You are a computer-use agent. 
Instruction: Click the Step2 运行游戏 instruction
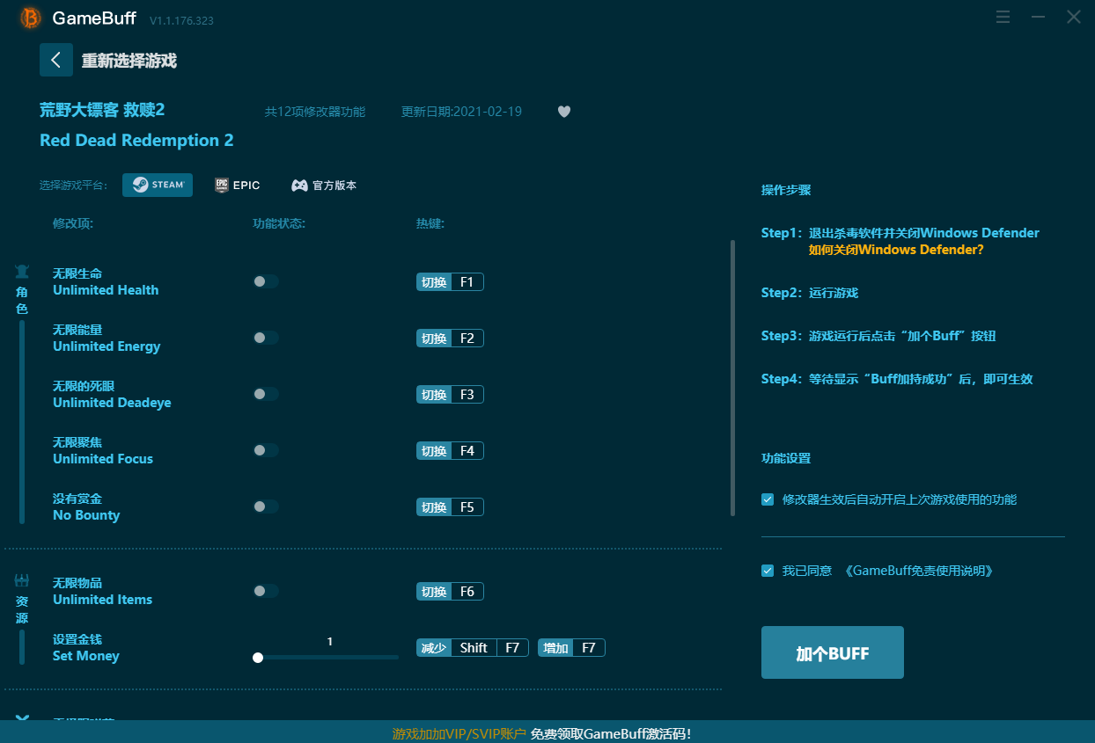tap(810, 293)
